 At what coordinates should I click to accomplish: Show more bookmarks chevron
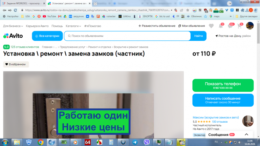231,16
